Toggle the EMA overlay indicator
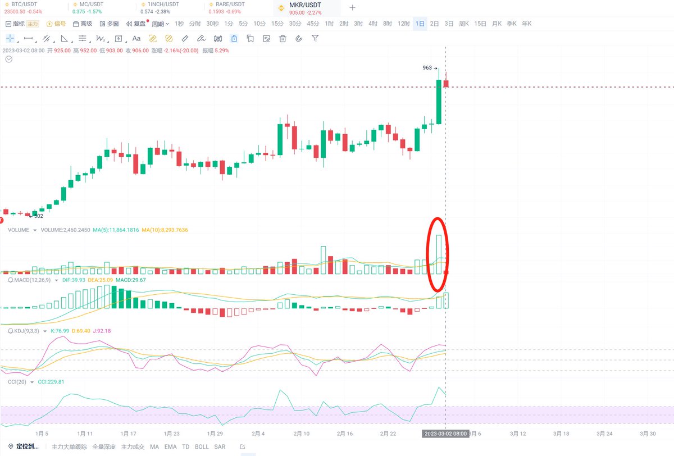 (x=170, y=447)
